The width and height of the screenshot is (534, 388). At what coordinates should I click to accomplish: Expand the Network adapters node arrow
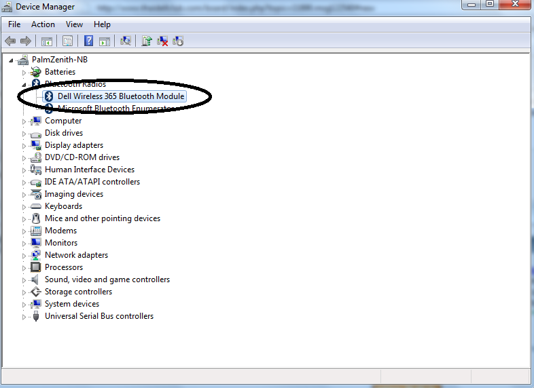24,256
